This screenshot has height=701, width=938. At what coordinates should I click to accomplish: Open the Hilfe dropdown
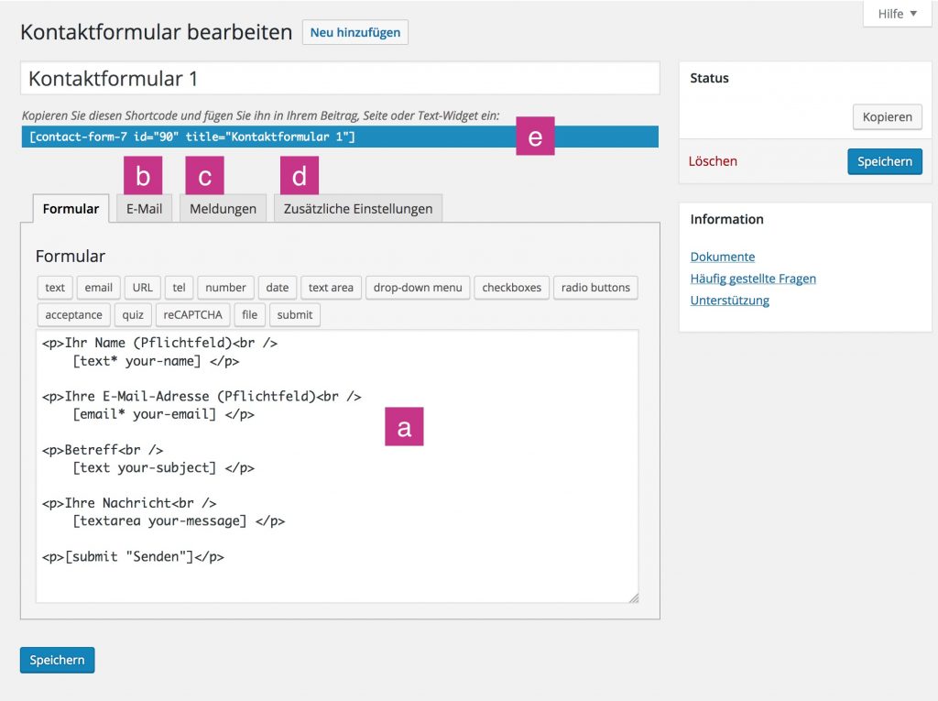pos(896,14)
